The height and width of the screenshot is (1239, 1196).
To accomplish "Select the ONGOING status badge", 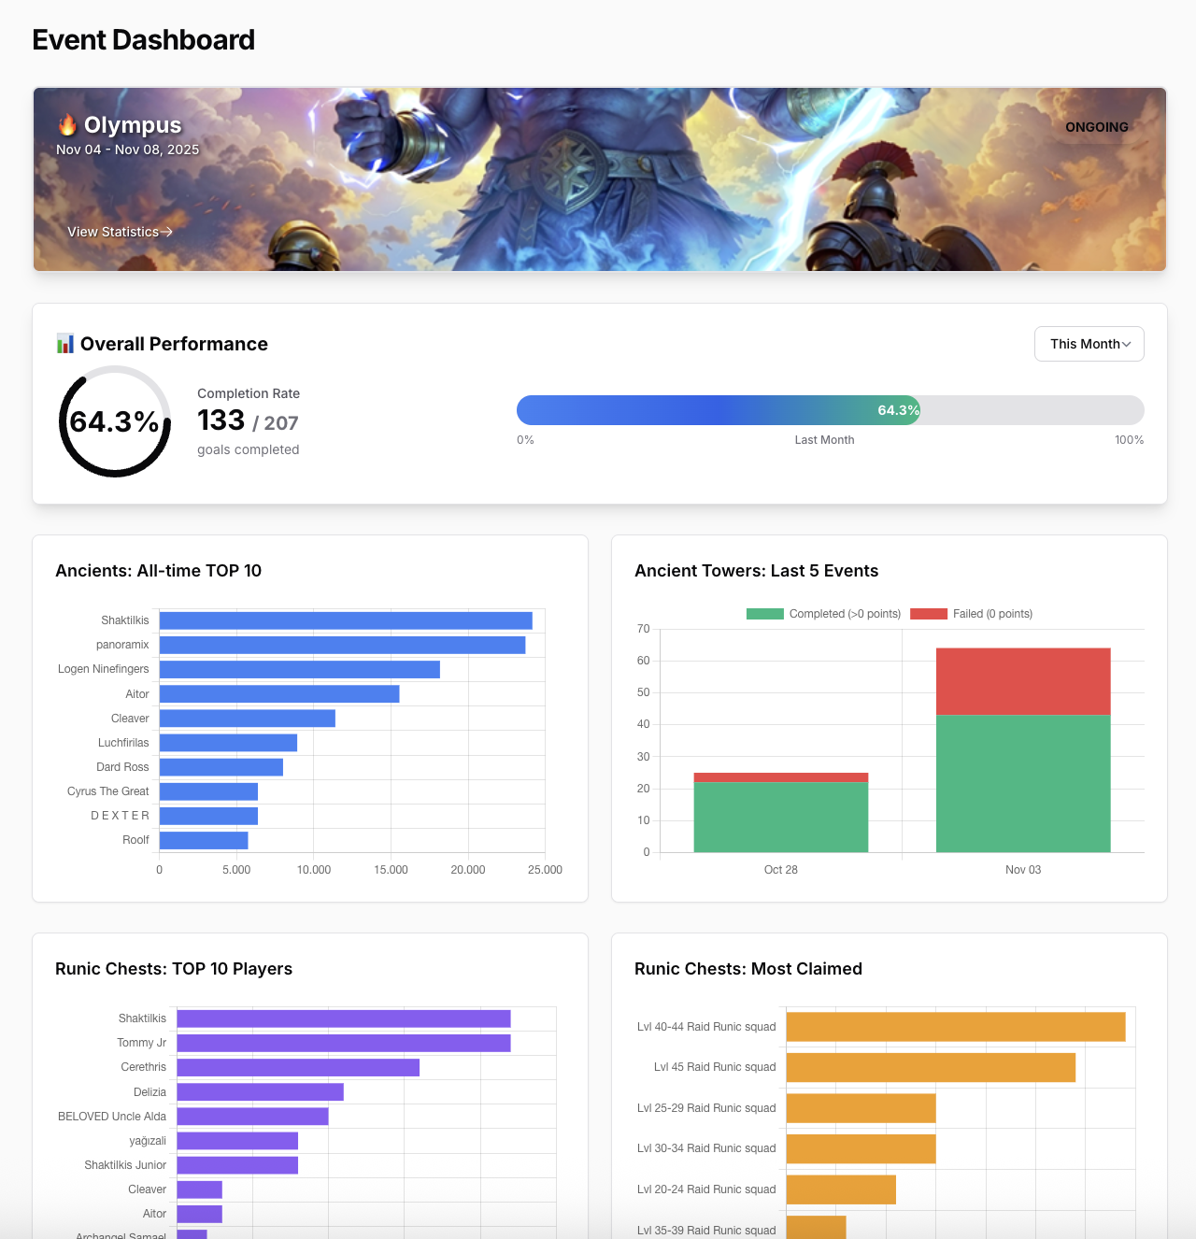I will (1096, 127).
